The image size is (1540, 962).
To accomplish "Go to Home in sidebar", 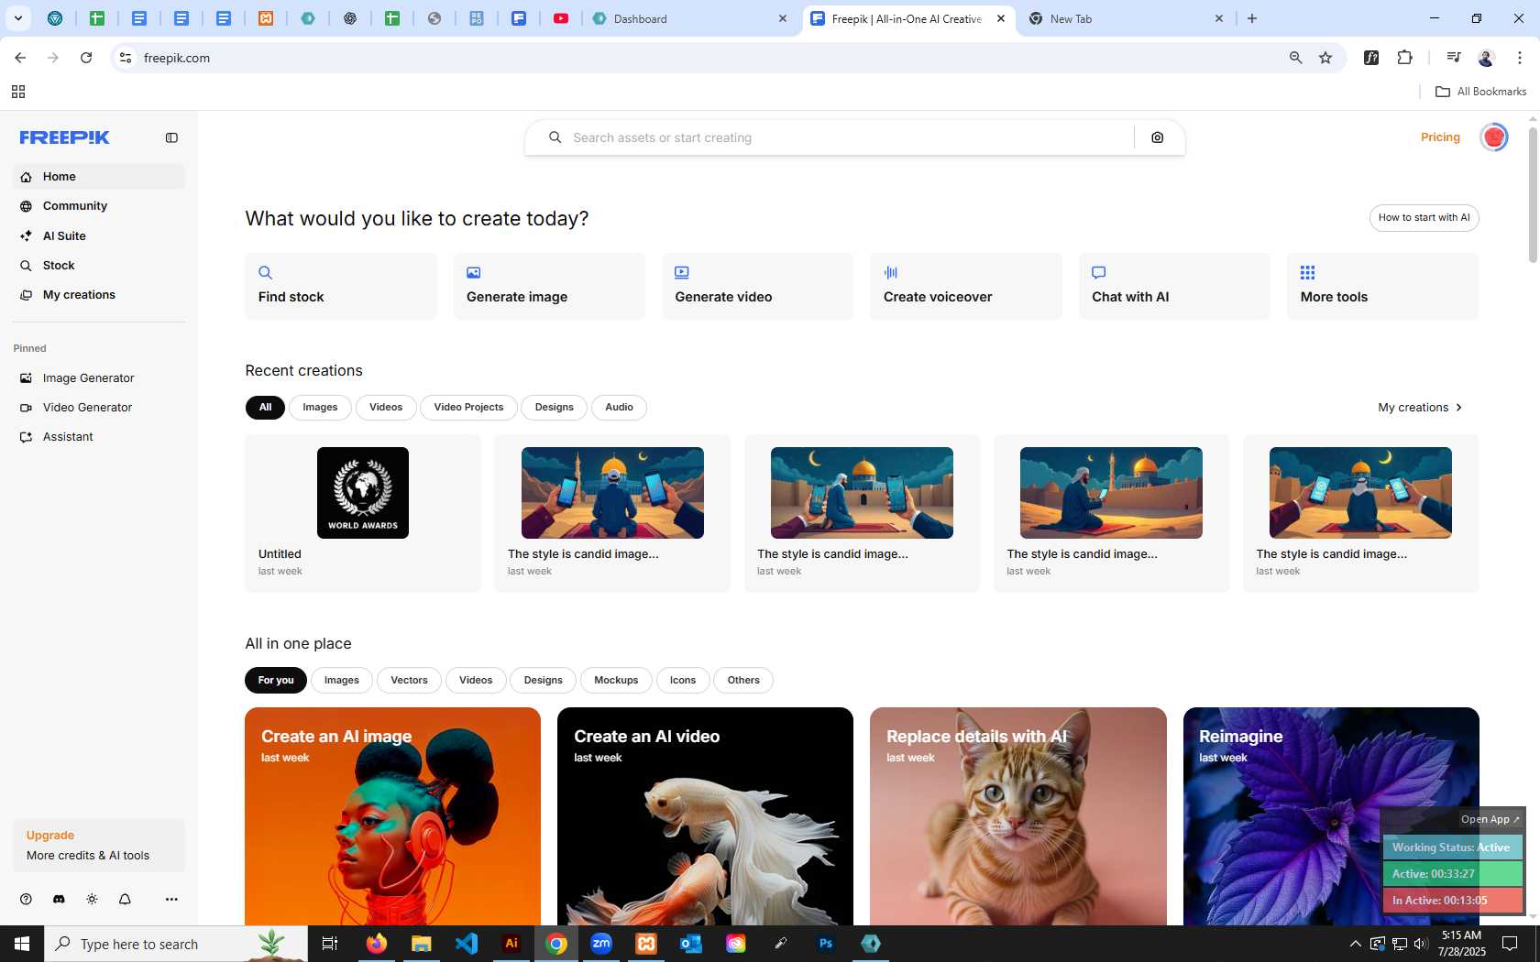I will (99, 177).
